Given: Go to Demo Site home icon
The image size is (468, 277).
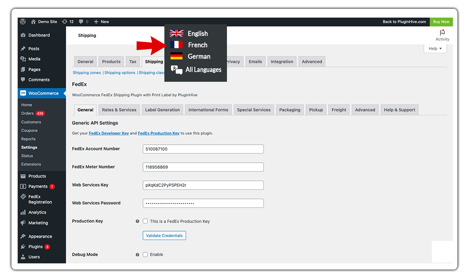Looking at the screenshot, I should pyautogui.click(x=33, y=22).
